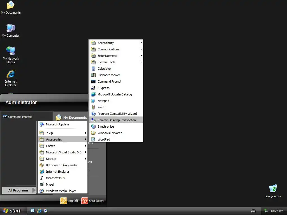Expand the Accessibility submenu arrow
This screenshot has height=215, width=287.
141,43
